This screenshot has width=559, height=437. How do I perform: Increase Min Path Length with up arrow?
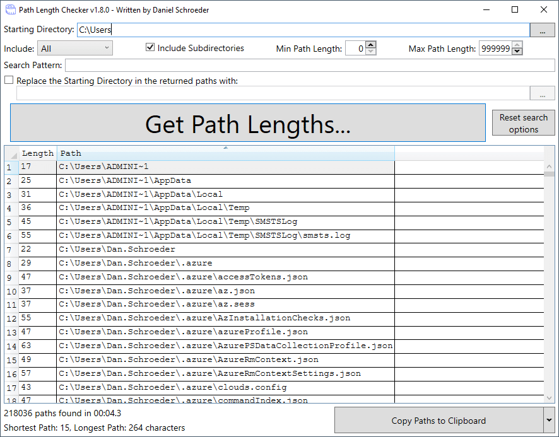pyautogui.click(x=371, y=45)
